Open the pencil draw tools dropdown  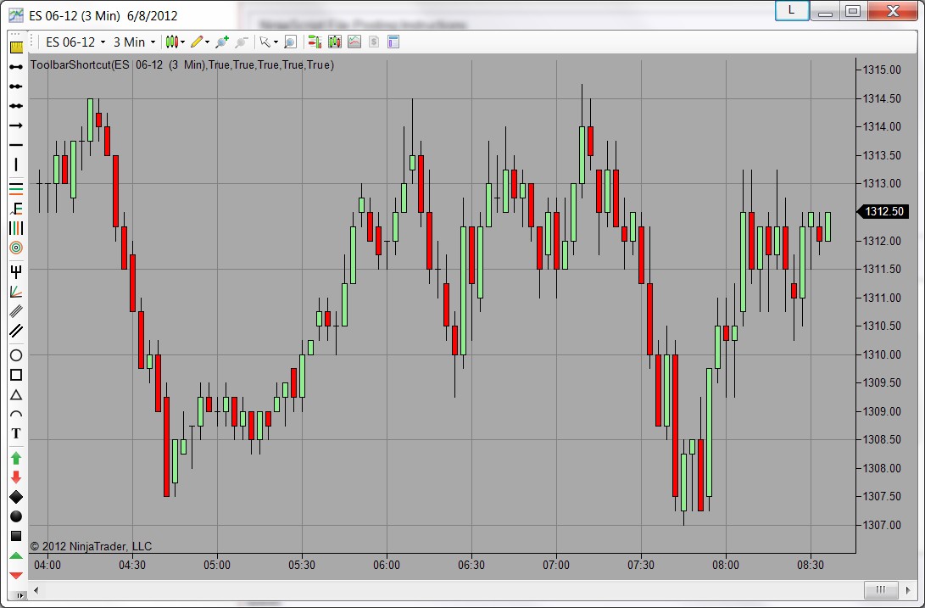[200, 42]
